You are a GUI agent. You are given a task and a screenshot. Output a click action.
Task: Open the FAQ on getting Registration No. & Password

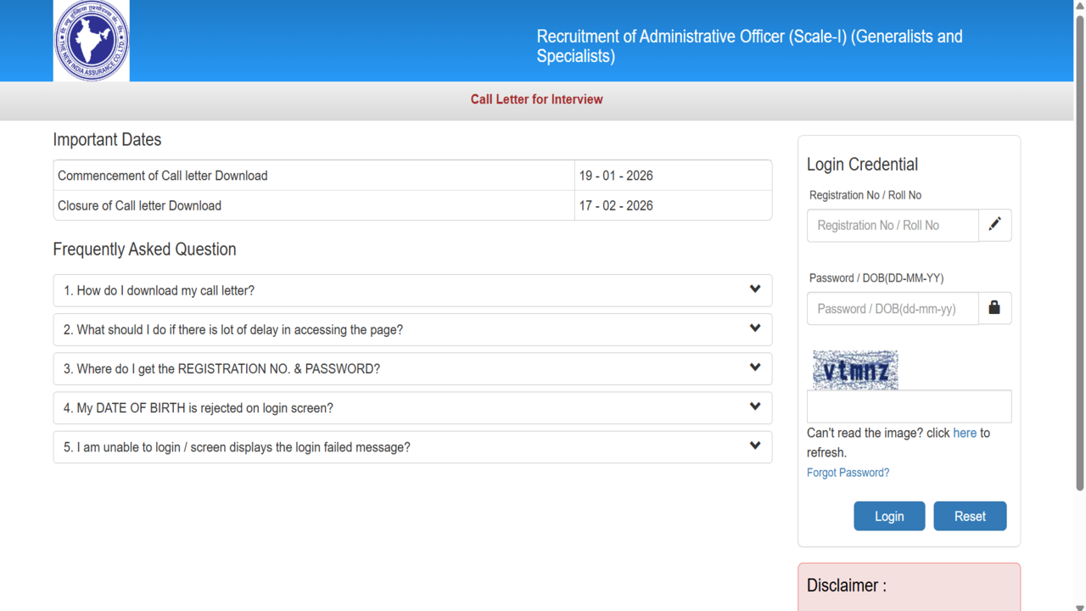pos(412,368)
